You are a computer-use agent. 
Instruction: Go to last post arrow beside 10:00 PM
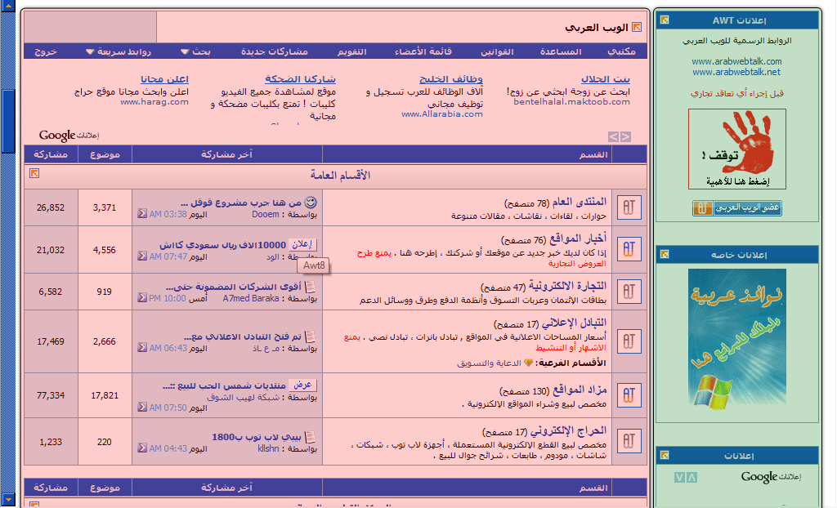point(142,298)
